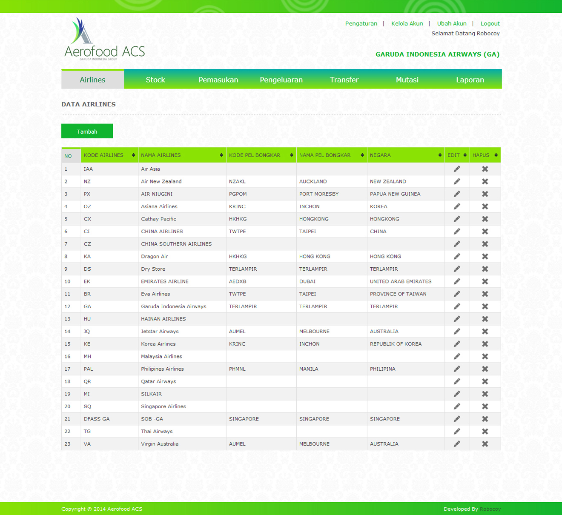Delete the Malaysia Airlines row
Screen dimensions: 562x515
pyautogui.click(x=485, y=356)
